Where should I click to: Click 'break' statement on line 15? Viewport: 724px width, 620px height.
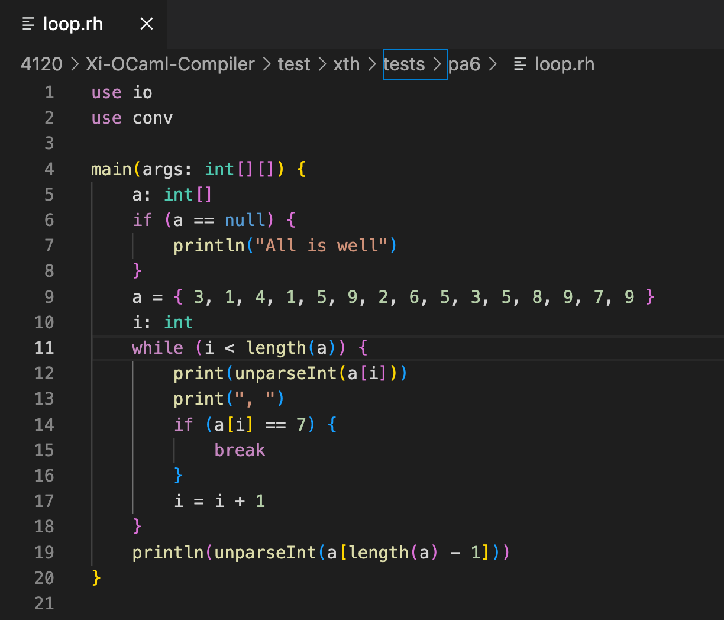[240, 450]
